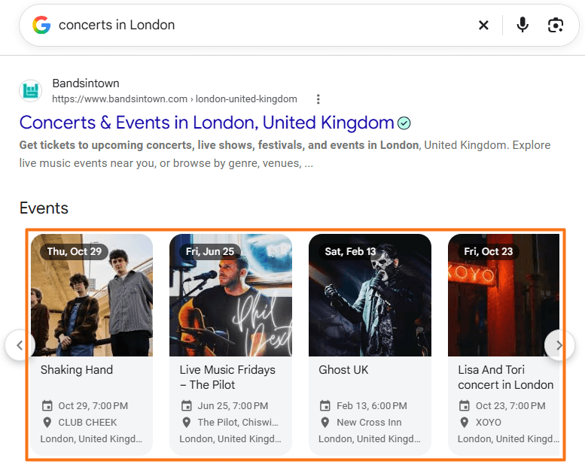Viewport: 585px width, 464px height.
Task: Clear the search query with X
Action: [x=483, y=26]
